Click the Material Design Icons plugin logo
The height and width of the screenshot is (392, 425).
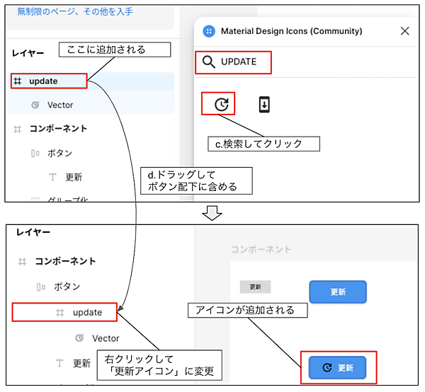[x=209, y=31]
